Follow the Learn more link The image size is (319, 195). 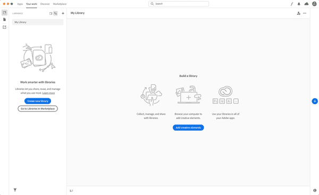point(48,93)
